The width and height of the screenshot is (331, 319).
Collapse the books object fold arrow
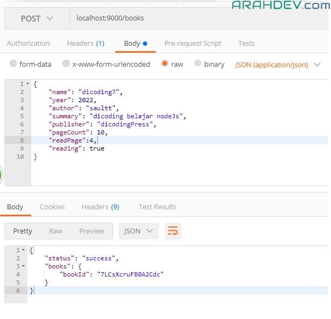tap(24, 266)
